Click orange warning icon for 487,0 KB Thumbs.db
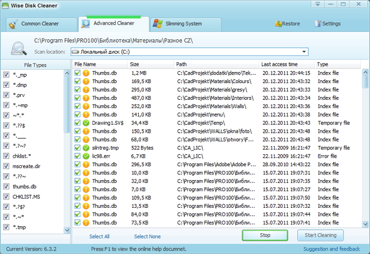The image size is (370, 254). point(86,98)
